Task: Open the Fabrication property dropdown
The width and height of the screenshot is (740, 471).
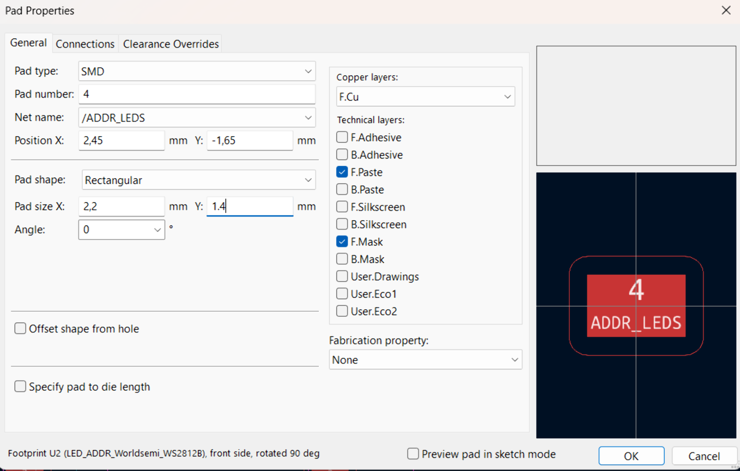Action: [x=514, y=360]
